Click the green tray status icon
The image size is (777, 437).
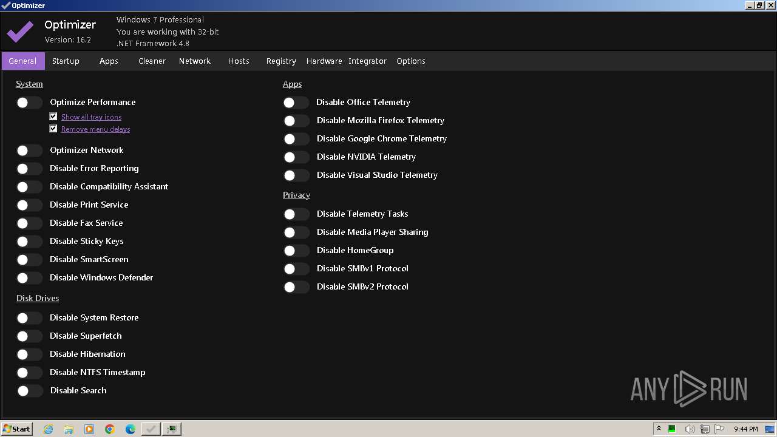(x=672, y=429)
